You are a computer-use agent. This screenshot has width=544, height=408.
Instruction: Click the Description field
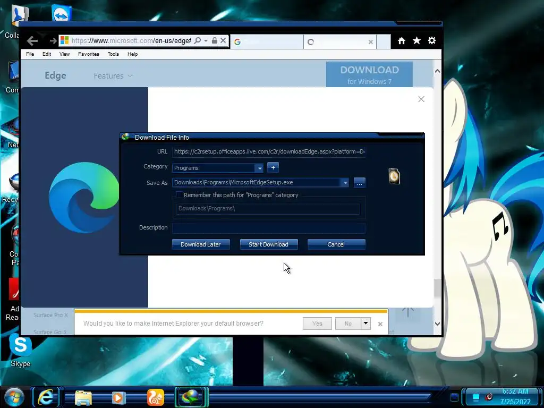click(x=269, y=228)
